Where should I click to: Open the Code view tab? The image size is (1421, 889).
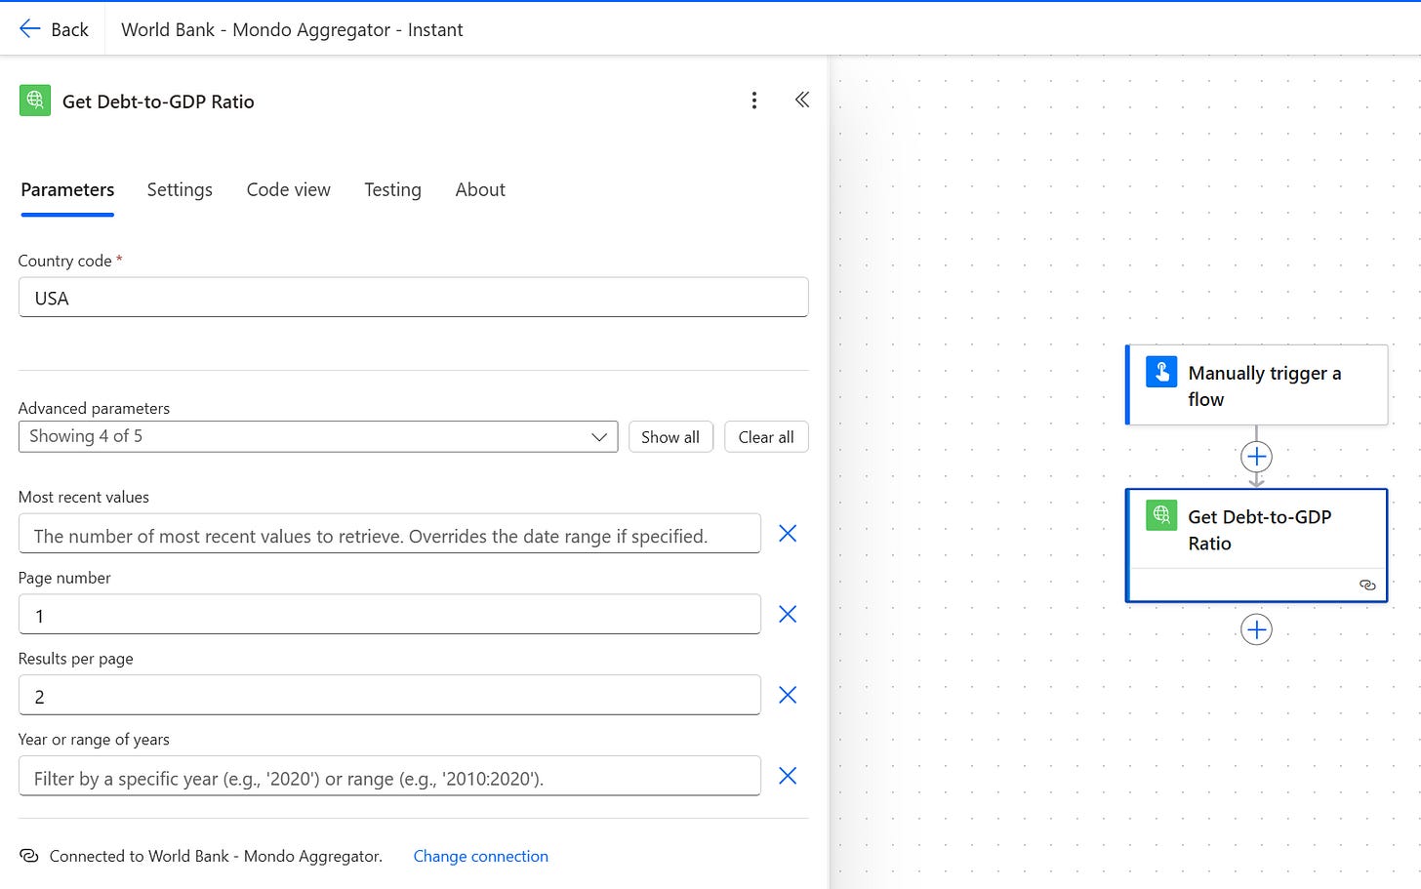click(x=289, y=190)
